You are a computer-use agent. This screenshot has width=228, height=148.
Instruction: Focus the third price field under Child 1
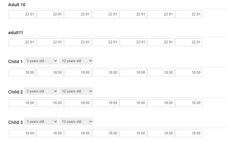[x=78, y=73]
